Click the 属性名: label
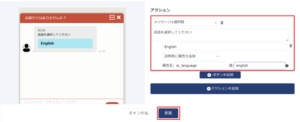 point(168,65)
